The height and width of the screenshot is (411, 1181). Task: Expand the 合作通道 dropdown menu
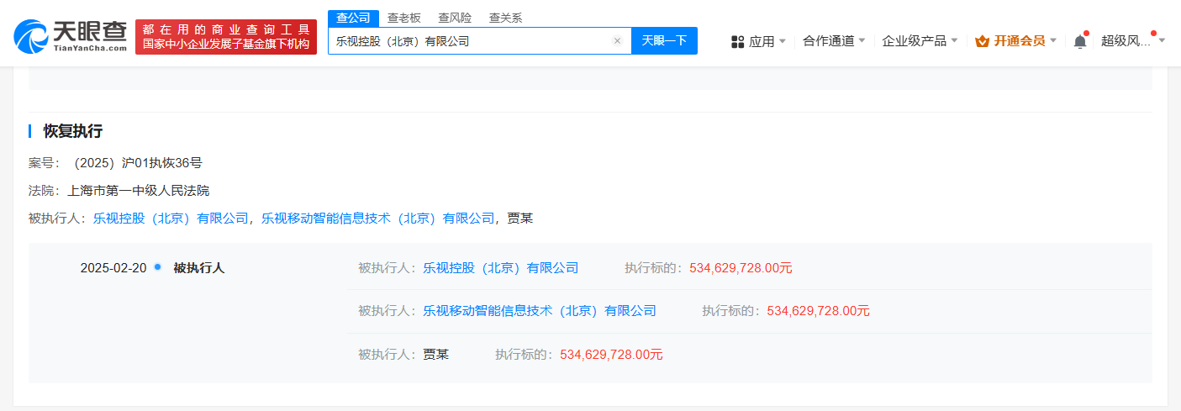pos(834,40)
